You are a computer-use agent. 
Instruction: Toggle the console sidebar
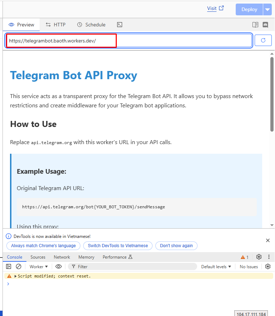tap(9, 266)
